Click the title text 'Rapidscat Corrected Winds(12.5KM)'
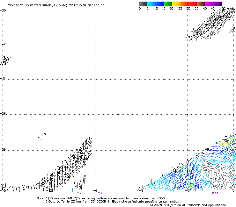Viewport: 236px width, 207px height. [37, 5]
